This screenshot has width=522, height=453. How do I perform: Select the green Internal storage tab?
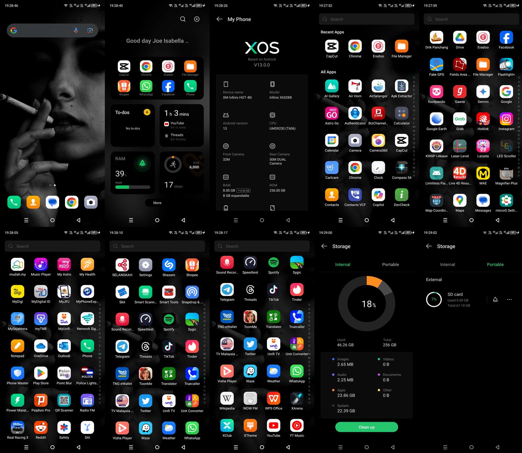[343, 264]
